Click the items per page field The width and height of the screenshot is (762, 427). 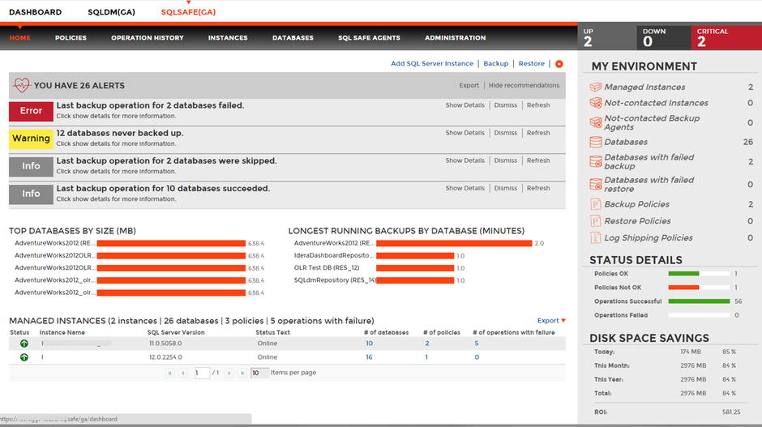click(x=259, y=373)
